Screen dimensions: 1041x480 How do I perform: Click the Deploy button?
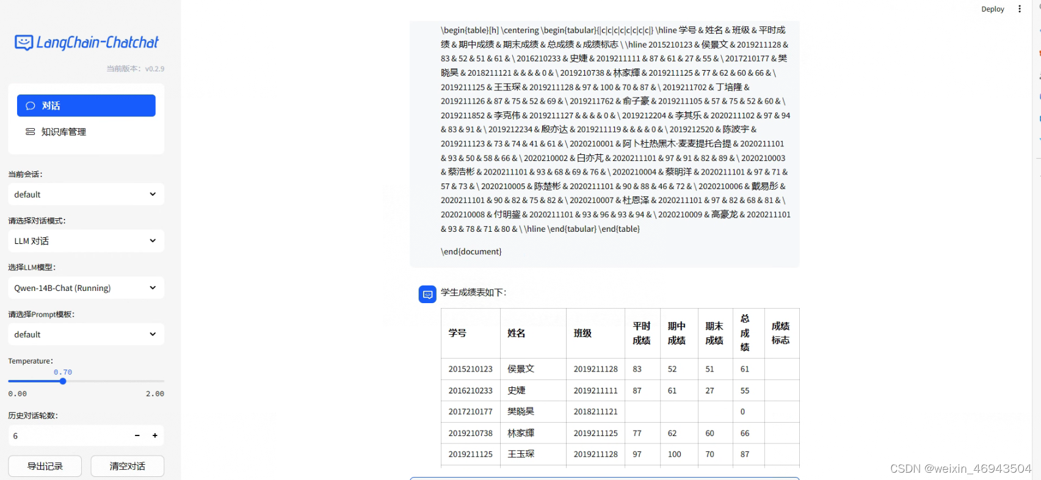993,9
